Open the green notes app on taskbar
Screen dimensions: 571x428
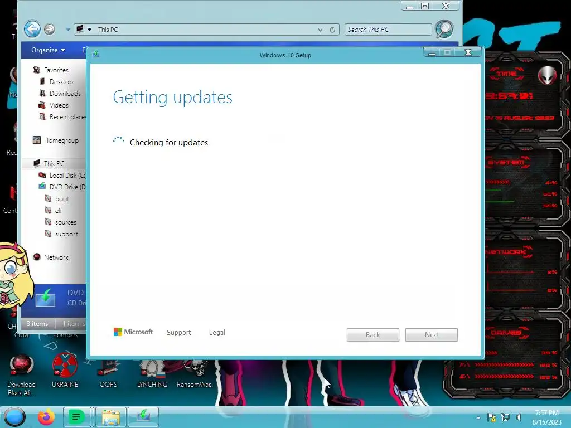coord(77,417)
